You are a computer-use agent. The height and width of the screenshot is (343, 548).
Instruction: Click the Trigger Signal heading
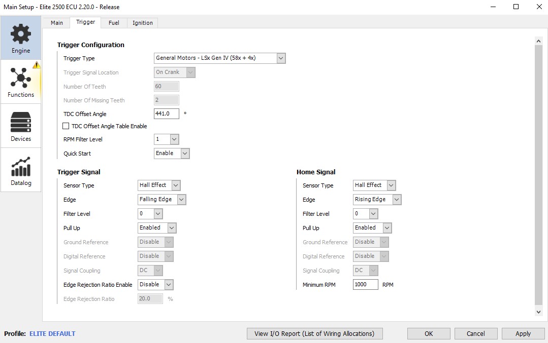79,172
